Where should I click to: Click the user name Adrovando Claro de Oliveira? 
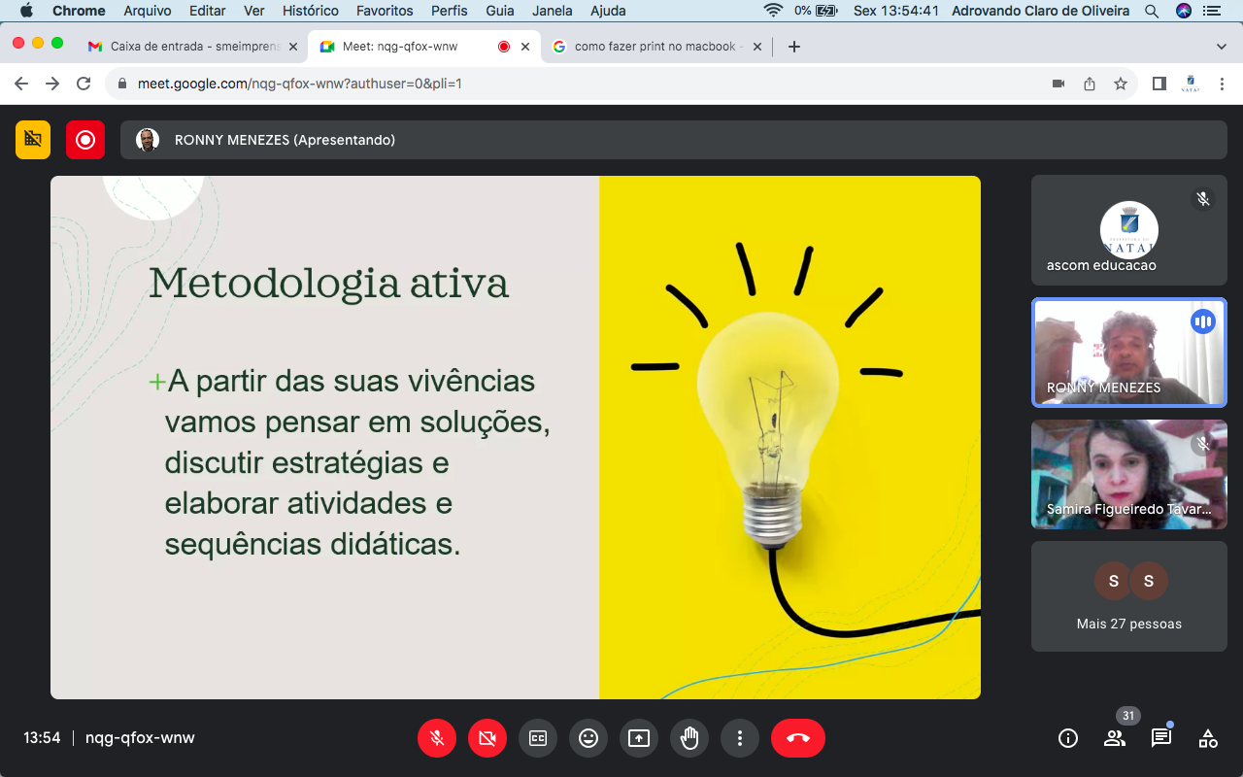click(1040, 11)
